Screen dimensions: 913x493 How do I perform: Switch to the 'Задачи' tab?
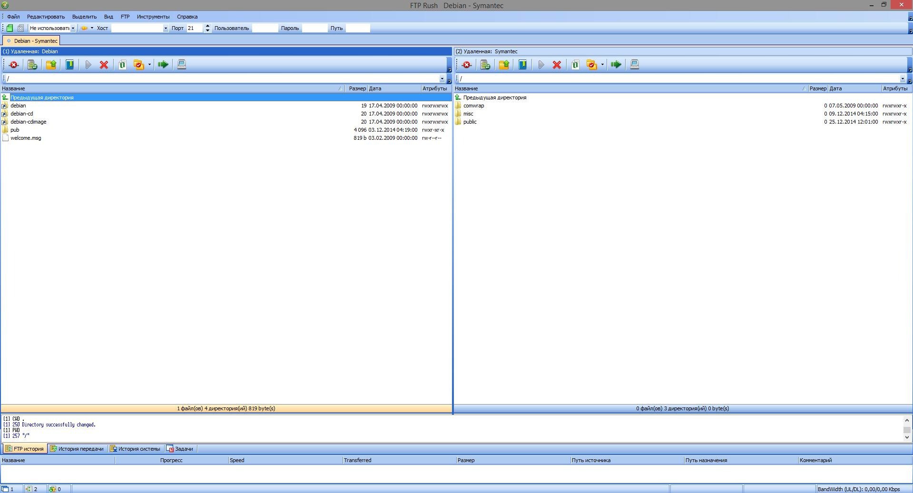[180, 449]
